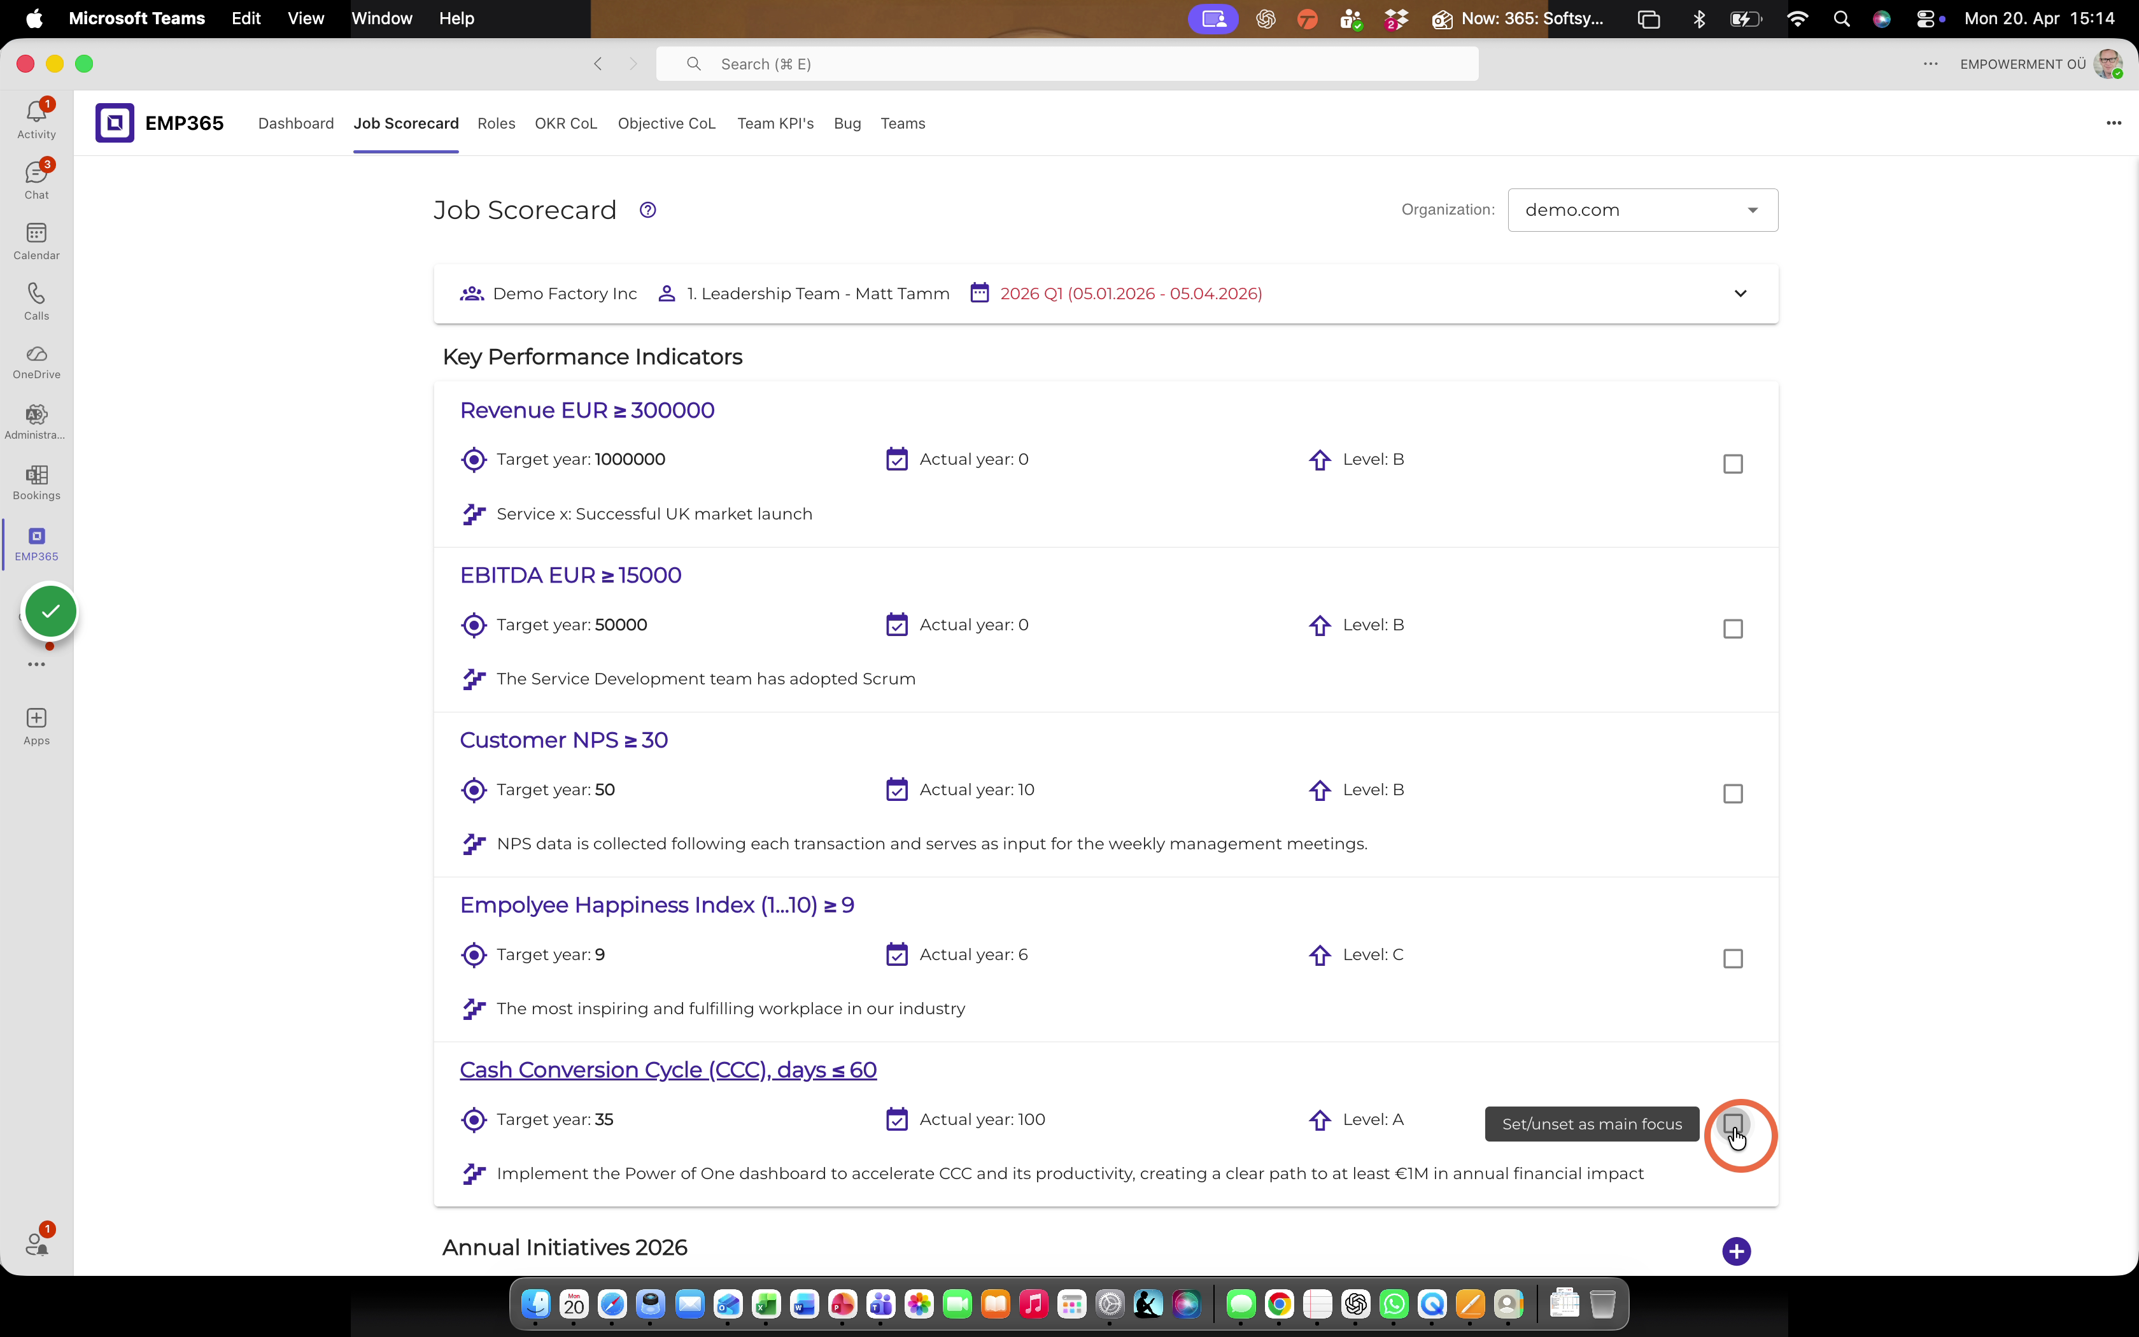Switch to the Dashboard tab
This screenshot has width=2139, height=1337.
[296, 124]
